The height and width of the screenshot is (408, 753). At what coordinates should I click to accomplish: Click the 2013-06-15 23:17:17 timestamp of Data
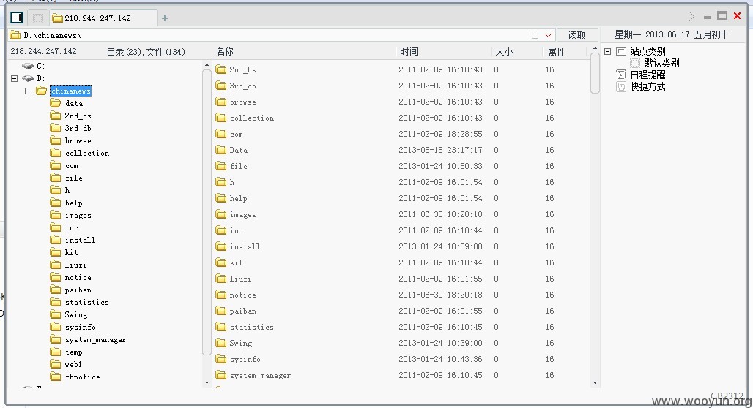(x=440, y=150)
